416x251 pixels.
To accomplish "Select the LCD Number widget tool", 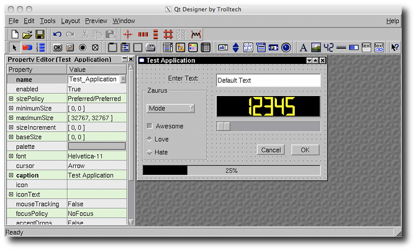I will click(328, 47).
